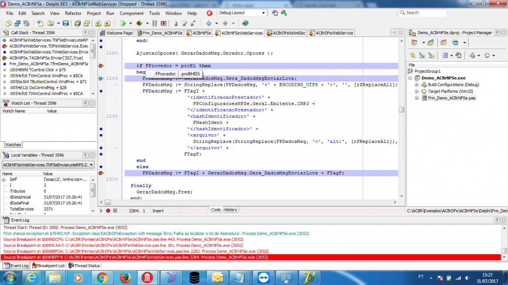Click the Help book icon in the toolbar
Screen dimensions: 508x285
click(x=245, y=24)
